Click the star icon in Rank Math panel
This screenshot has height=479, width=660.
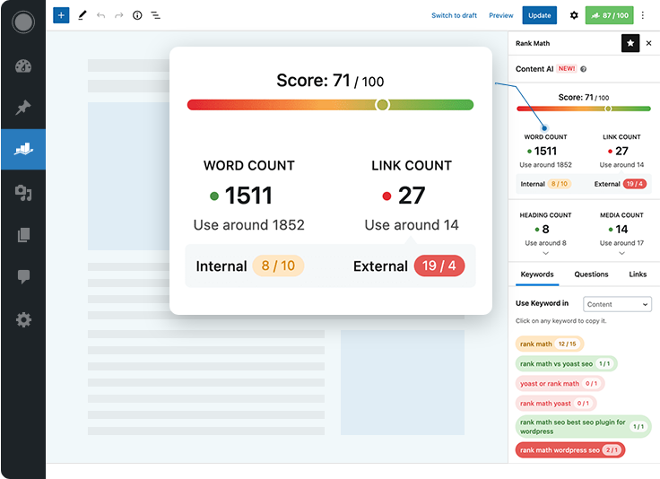[x=630, y=42]
